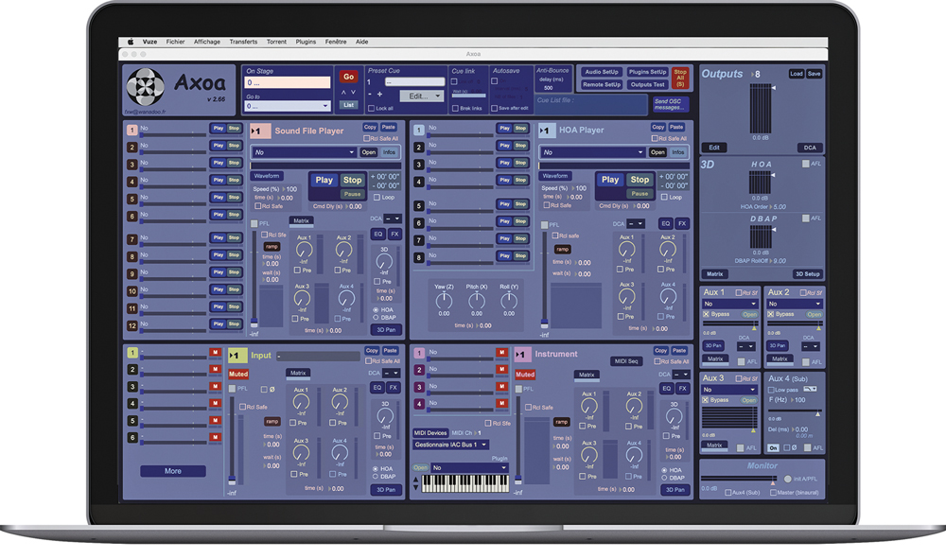Image resolution: width=946 pixels, height=559 pixels.
Task: Click the Input channel name field
Action: (x=319, y=357)
